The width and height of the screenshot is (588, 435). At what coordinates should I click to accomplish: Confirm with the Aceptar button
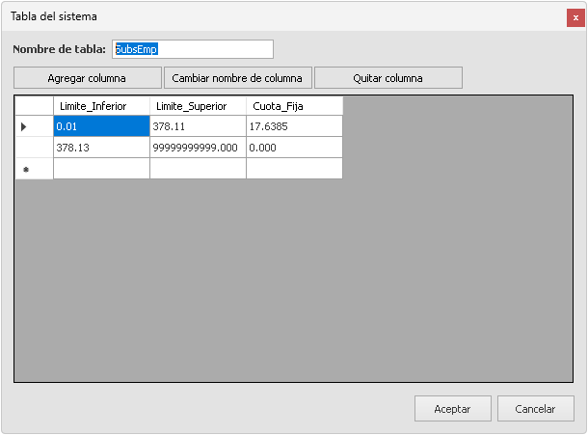[452, 409]
